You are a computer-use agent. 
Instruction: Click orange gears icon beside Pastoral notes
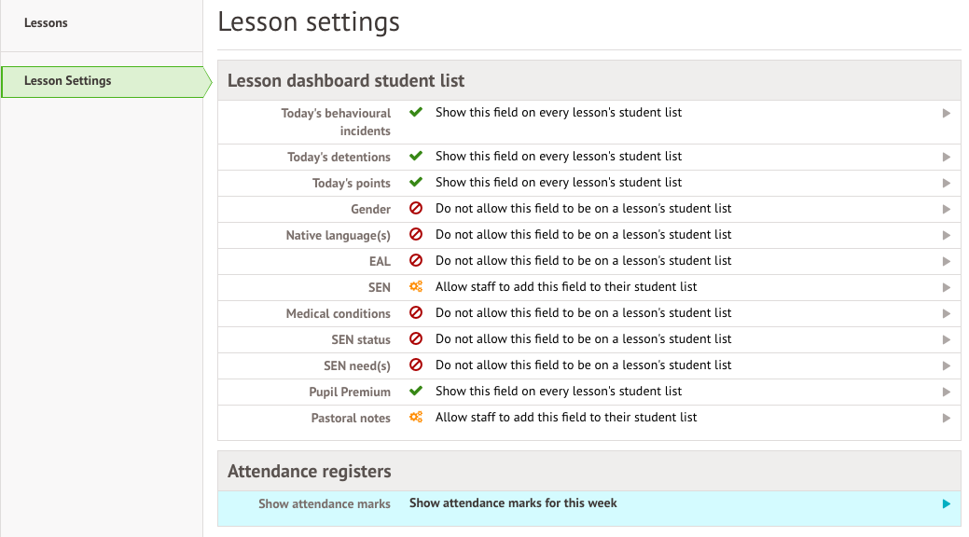pyautogui.click(x=416, y=417)
